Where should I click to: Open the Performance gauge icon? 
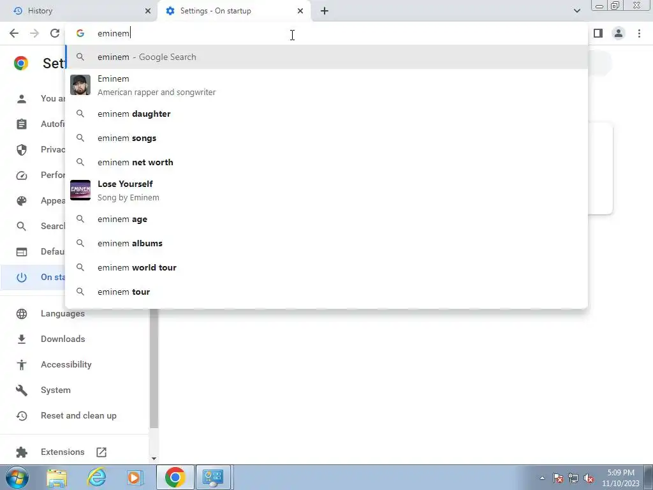pyautogui.click(x=22, y=175)
